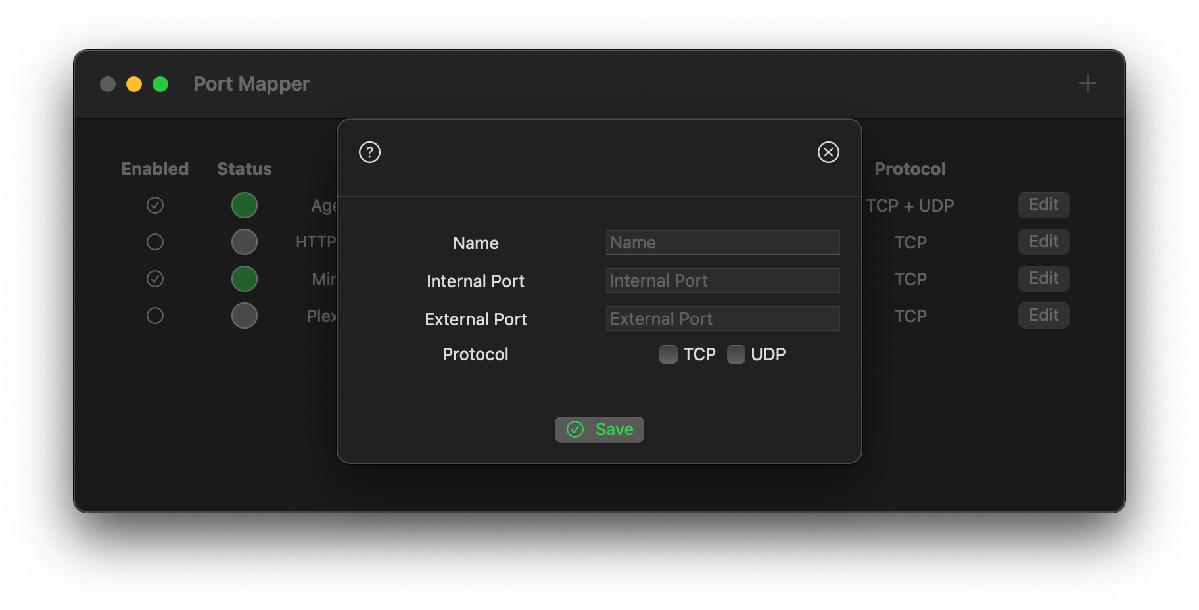This screenshot has height=610, width=1199.
Task: Click the gray status indicator in Plex row
Action: point(245,316)
